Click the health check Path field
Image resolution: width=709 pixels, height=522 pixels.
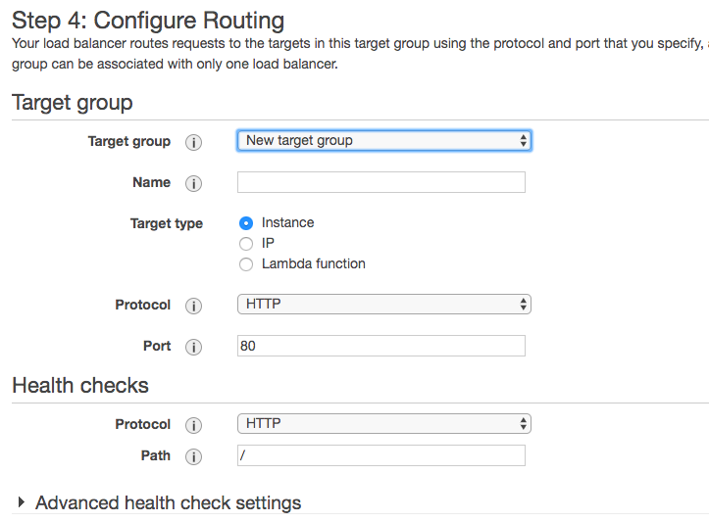380,455
